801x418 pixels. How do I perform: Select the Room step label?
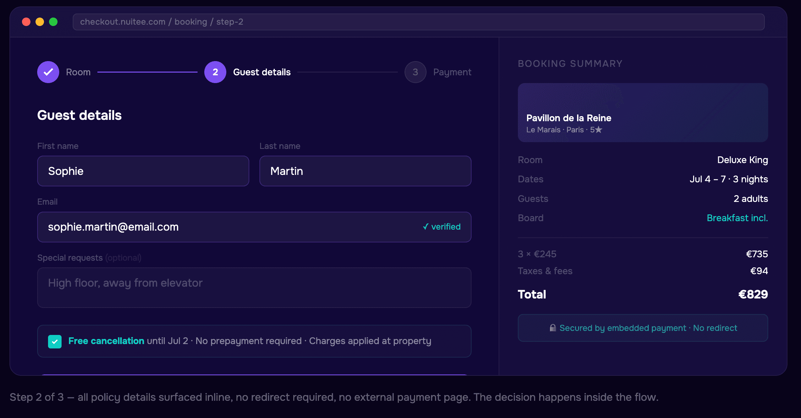tap(78, 72)
